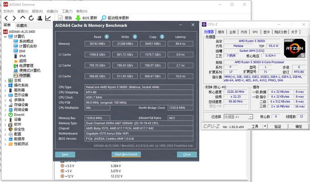Expand the 多媒体 tree node

(5, 100)
